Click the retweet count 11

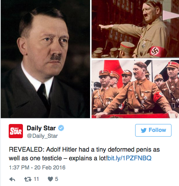click(36, 179)
